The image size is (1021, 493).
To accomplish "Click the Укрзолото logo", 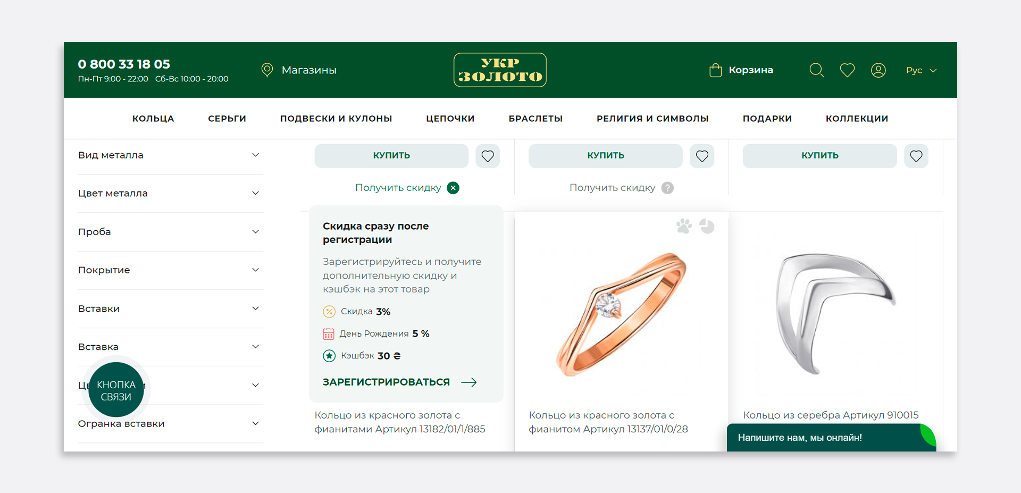I will [x=500, y=70].
